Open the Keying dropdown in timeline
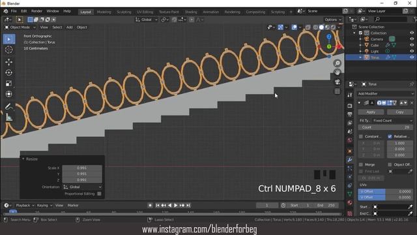 point(44,206)
